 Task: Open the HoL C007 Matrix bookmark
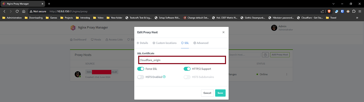[225, 18]
